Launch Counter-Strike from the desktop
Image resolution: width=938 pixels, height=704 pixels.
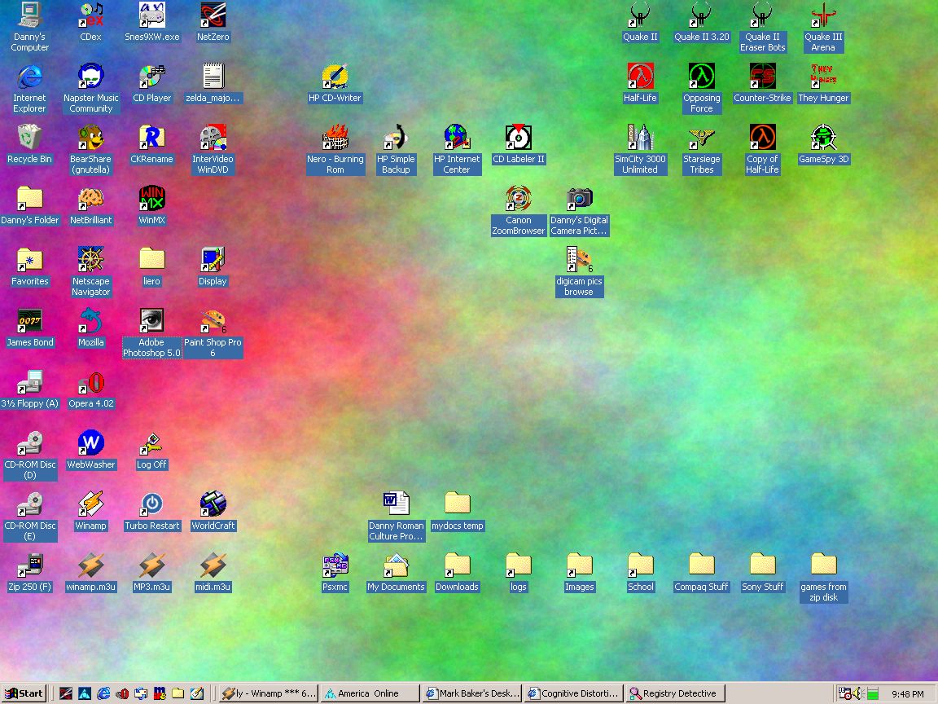click(762, 77)
